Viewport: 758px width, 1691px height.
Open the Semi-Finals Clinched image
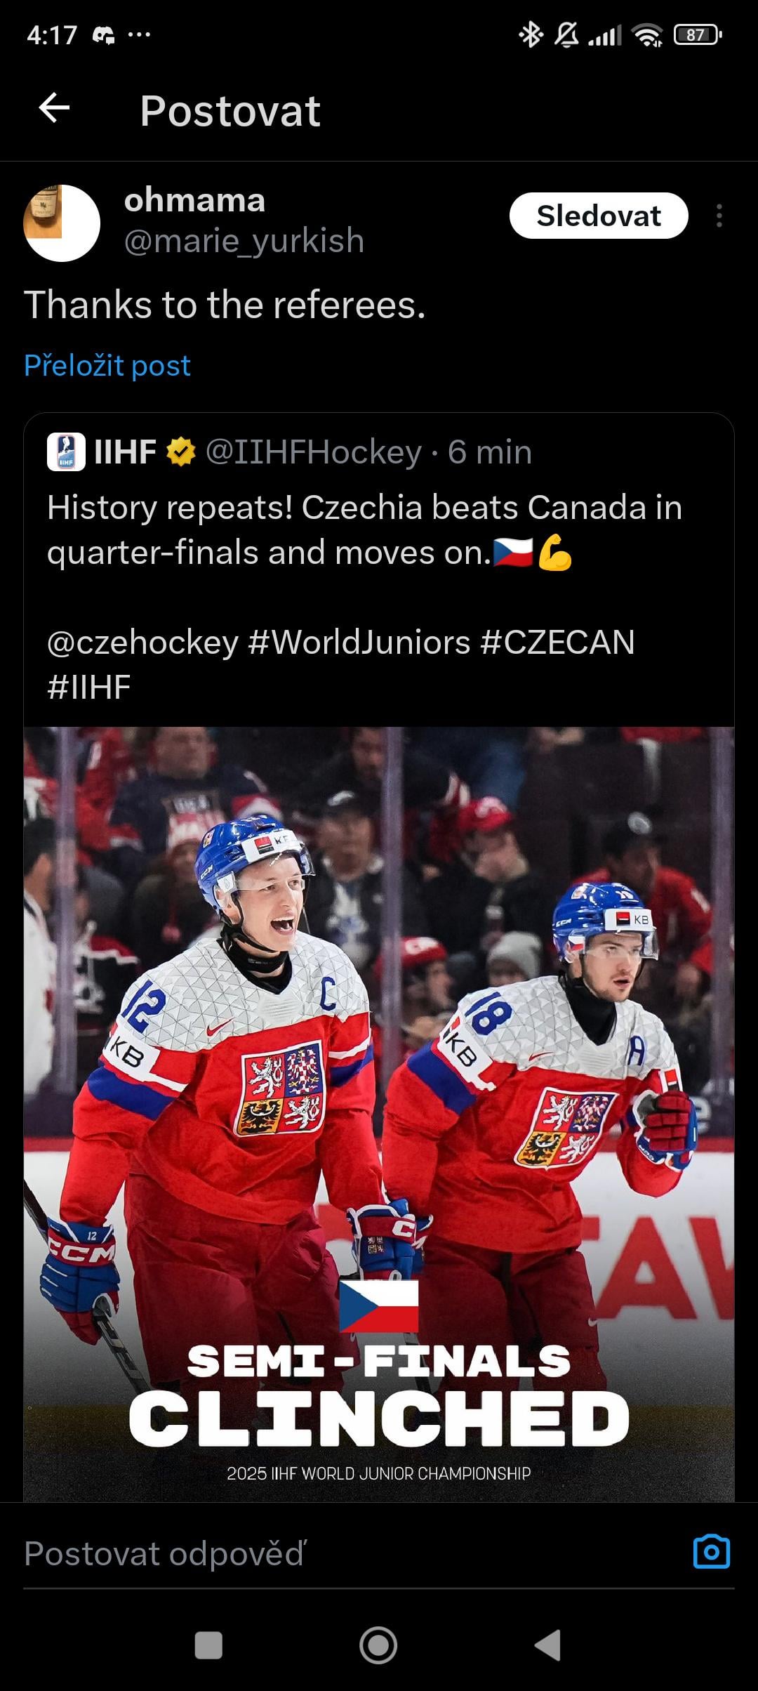pos(379,1114)
